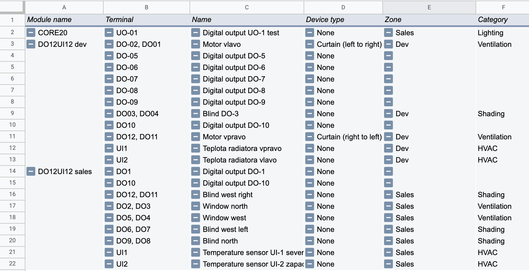Viewport: 529px width, 271px height.
Task: Click minus icon next to CORE20 module
Action: [x=31, y=33]
